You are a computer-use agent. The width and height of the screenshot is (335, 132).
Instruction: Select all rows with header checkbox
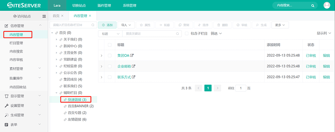[x=110, y=45]
